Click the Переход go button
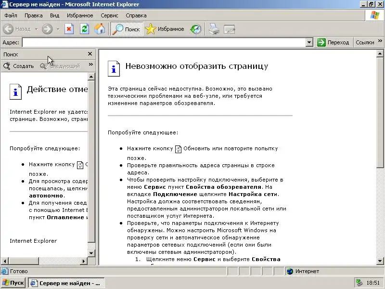This screenshot has width=385, height=289. tap(333, 42)
